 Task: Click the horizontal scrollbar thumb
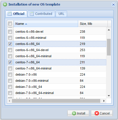click(56, 101)
